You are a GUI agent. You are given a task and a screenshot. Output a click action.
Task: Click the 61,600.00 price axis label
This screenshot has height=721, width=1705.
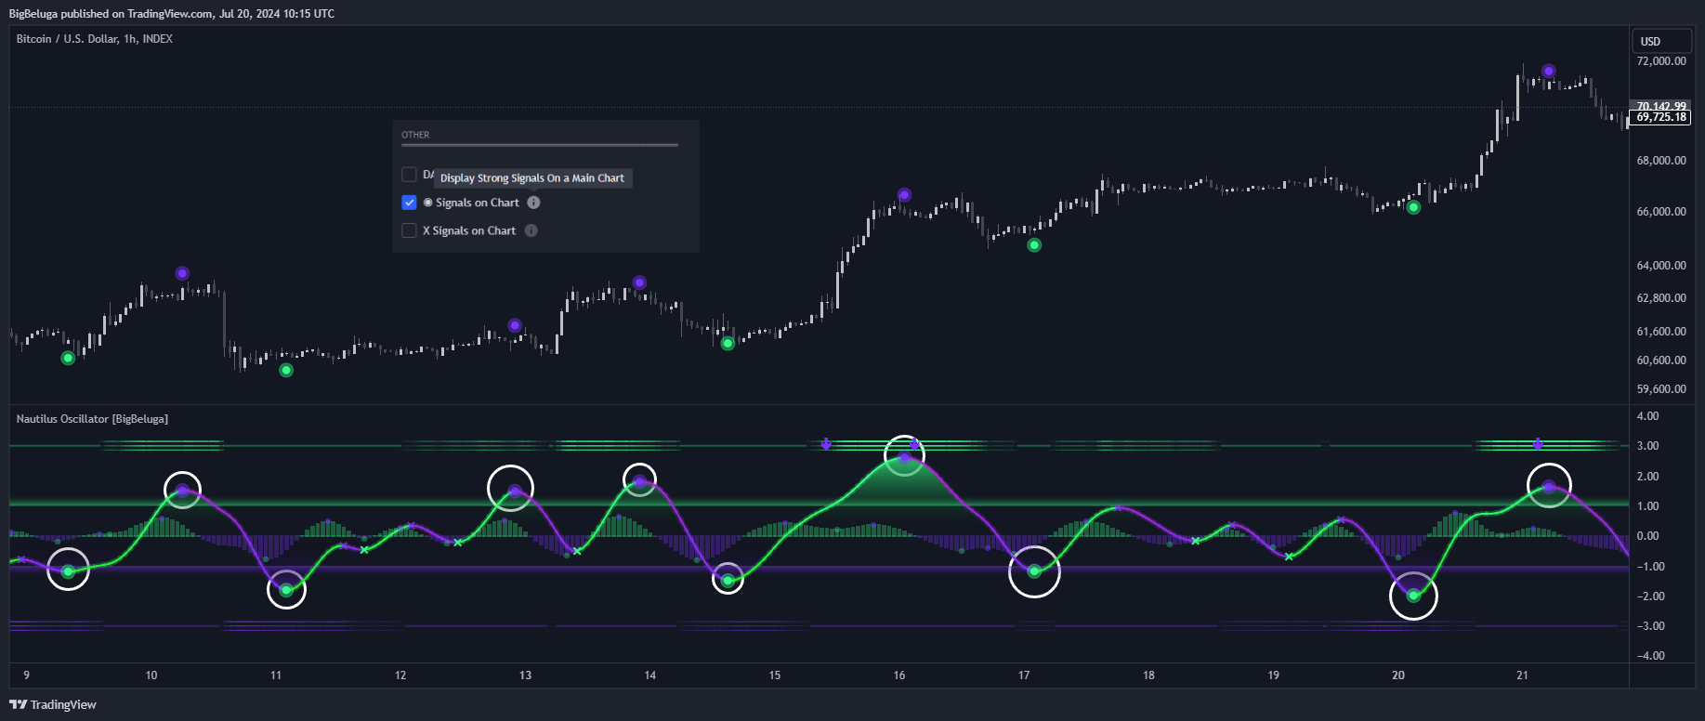tap(1661, 332)
